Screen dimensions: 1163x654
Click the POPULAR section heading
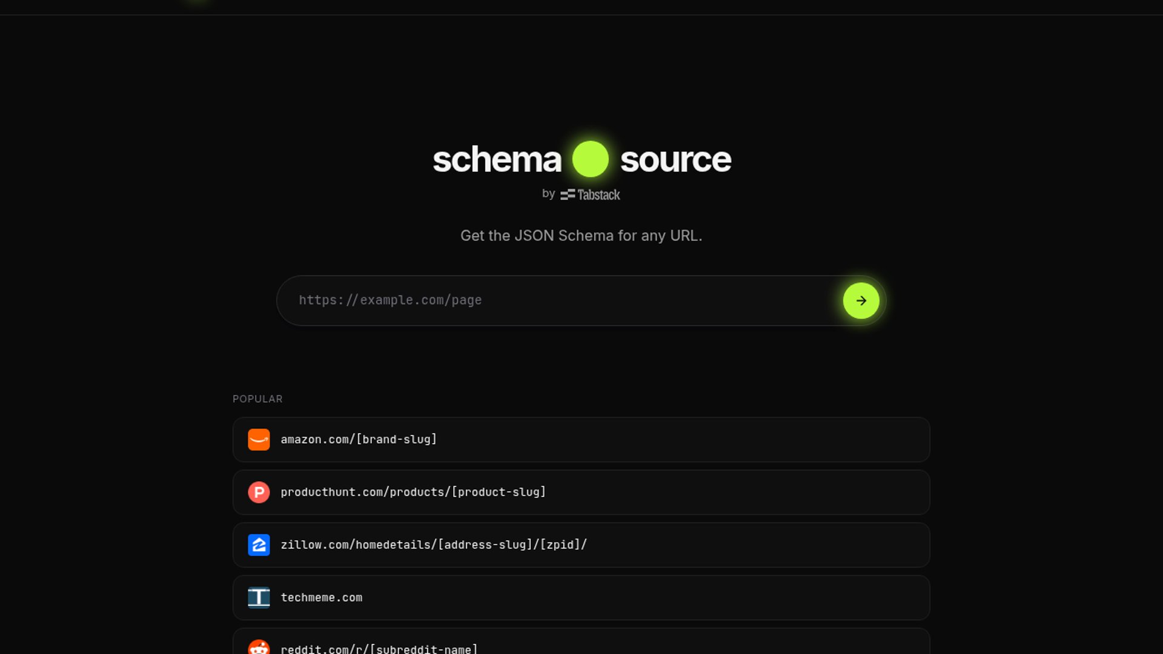click(x=257, y=399)
